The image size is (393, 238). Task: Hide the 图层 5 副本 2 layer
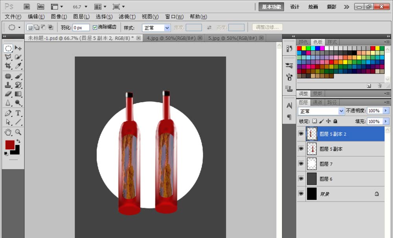[301, 134]
